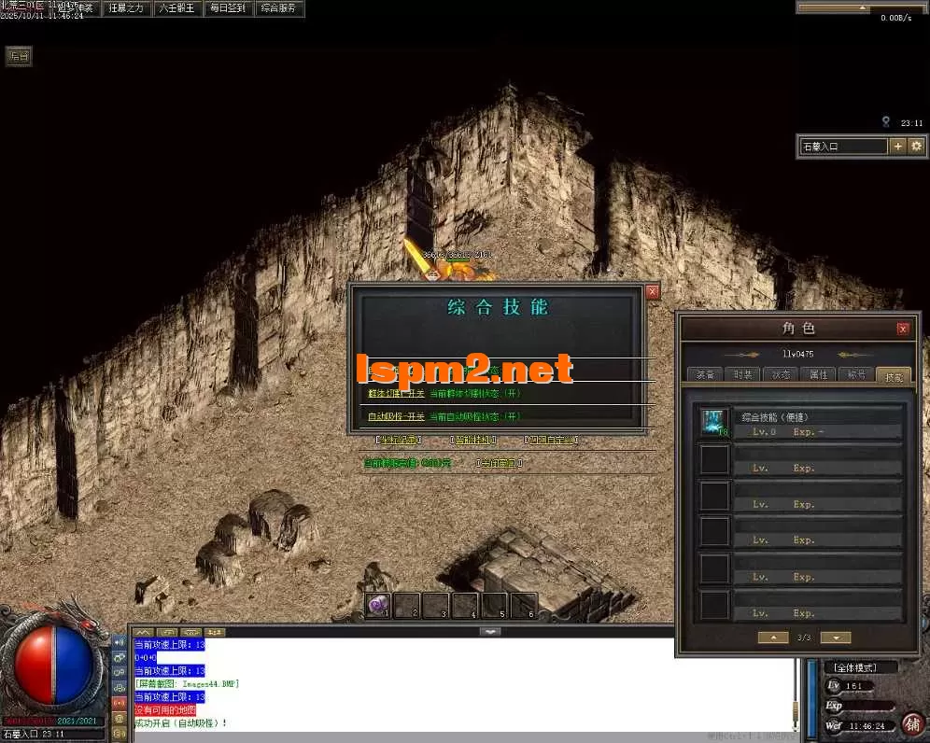Close the 综合技能 dialog
This screenshot has height=743, width=930.
pos(652,292)
